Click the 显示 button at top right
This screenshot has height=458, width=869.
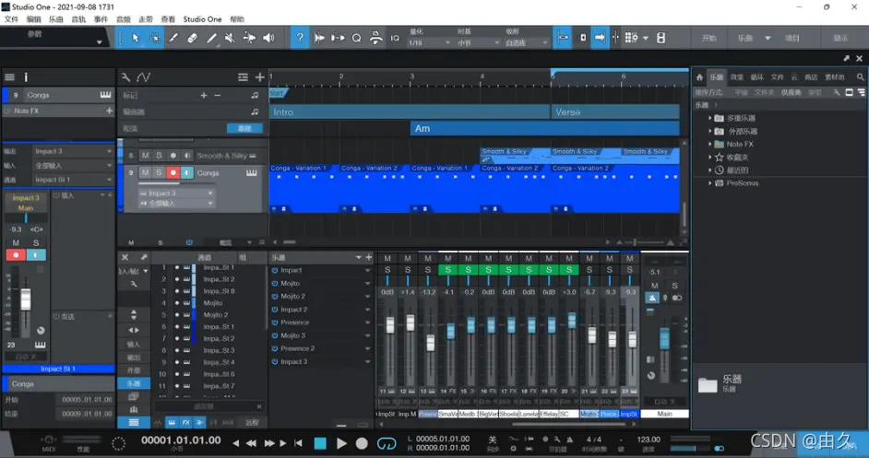[x=840, y=38]
